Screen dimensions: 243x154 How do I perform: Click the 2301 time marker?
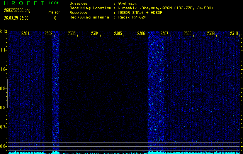(x=25, y=33)
